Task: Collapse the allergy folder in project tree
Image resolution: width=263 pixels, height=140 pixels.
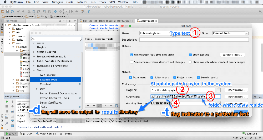Action: pyautogui.click(x=13, y=47)
